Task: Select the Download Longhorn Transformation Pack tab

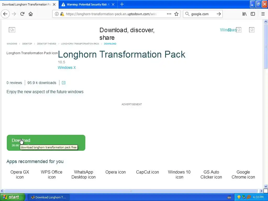Action: point(26,4)
